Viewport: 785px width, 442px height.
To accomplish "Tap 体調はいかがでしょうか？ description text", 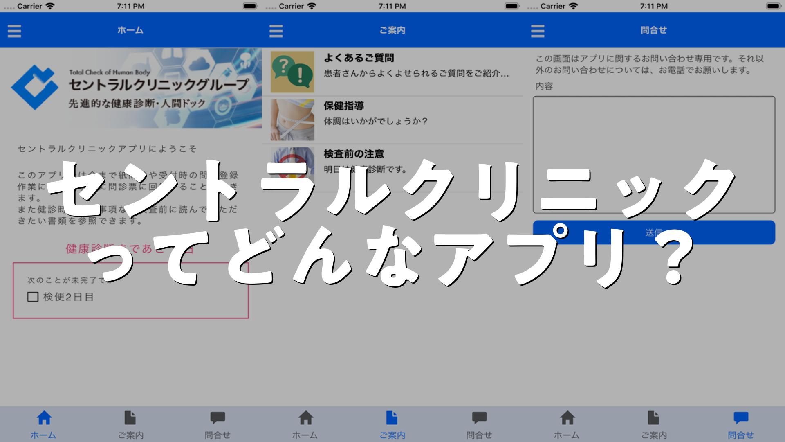I will [376, 122].
